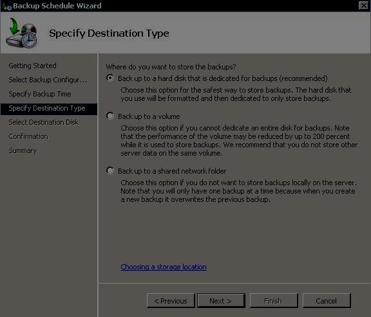
Task: Jump to the Specify Backup Time step
Action: click(x=40, y=94)
